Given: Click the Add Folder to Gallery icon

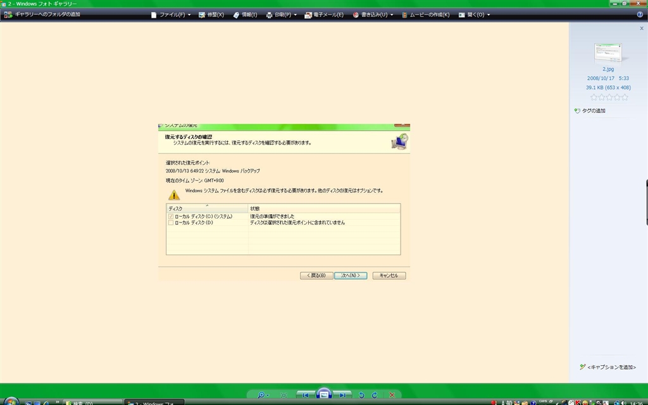Looking at the screenshot, I should click(x=8, y=15).
